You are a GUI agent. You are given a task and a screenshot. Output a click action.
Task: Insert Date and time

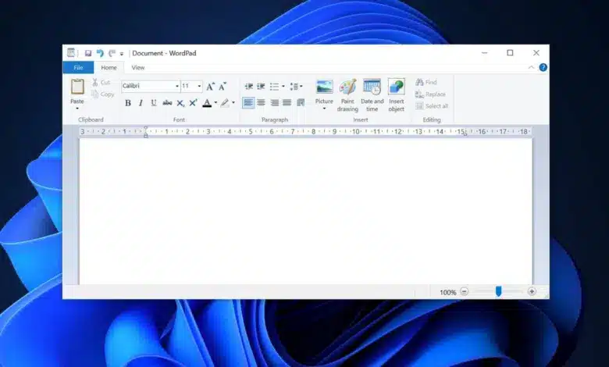point(372,95)
